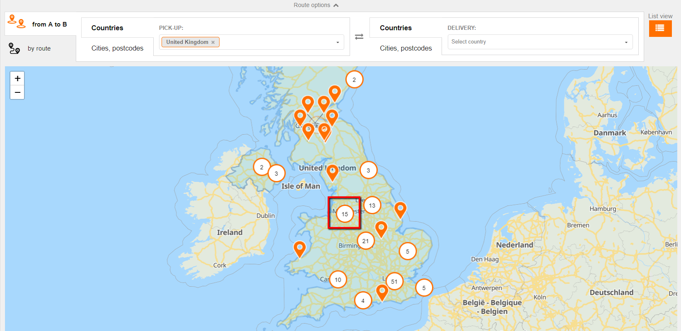Swap pick-up and delivery locations
The image size is (681, 331).
point(359,37)
